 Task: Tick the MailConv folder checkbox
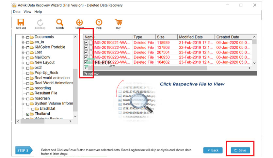[x=28, y=58]
